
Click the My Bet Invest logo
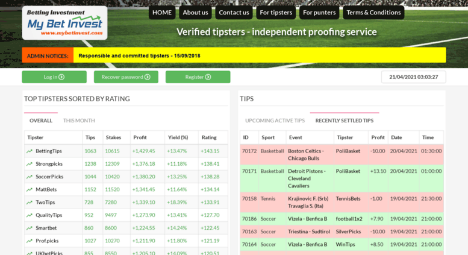click(x=64, y=23)
